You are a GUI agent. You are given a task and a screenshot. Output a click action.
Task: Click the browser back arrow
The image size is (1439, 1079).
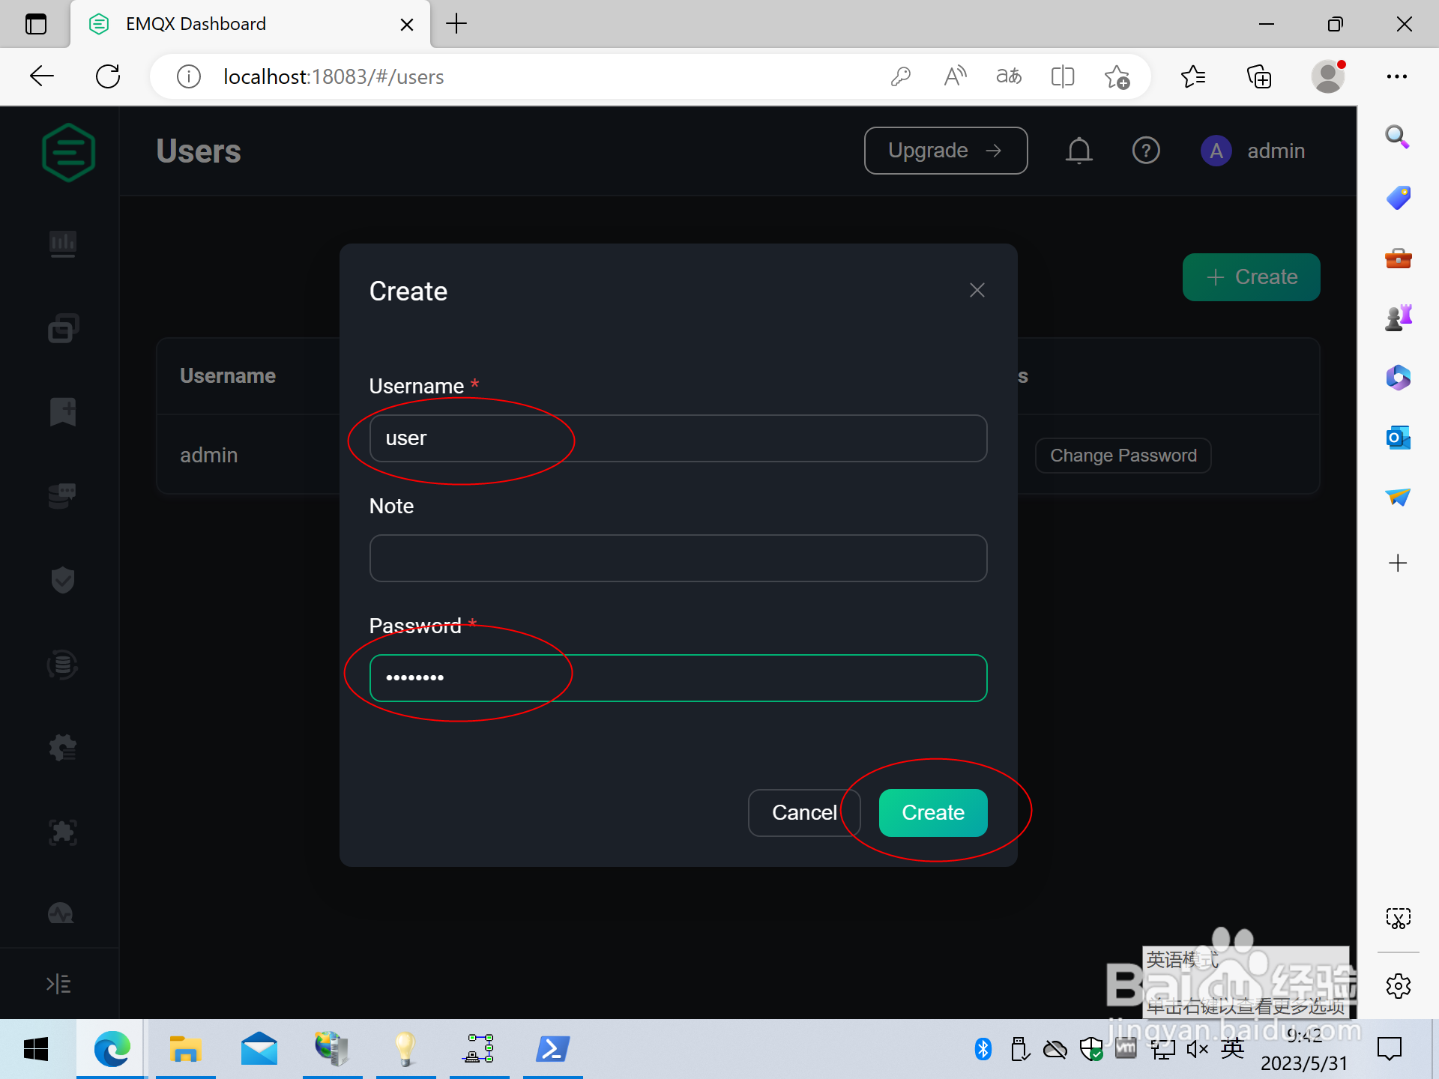(42, 76)
